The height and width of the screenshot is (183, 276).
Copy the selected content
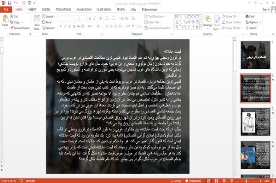[15, 22]
